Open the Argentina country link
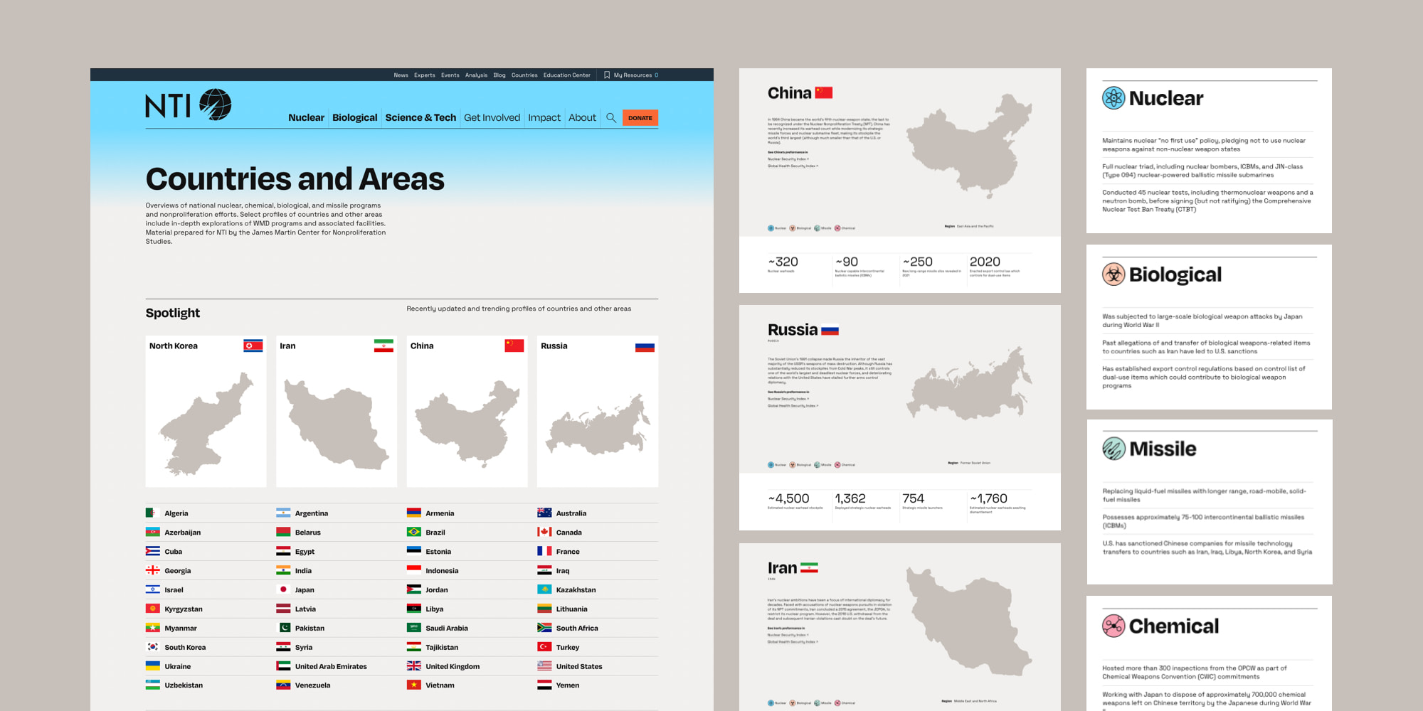1423x711 pixels. coord(312,513)
